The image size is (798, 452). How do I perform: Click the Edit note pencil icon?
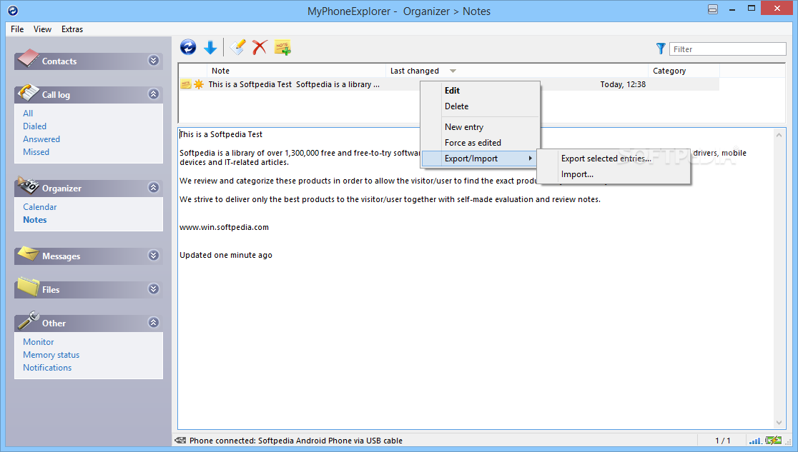click(x=237, y=47)
